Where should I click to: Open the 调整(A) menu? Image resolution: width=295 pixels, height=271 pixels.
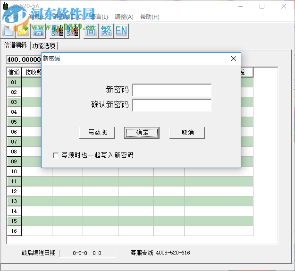[x=124, y=17]
